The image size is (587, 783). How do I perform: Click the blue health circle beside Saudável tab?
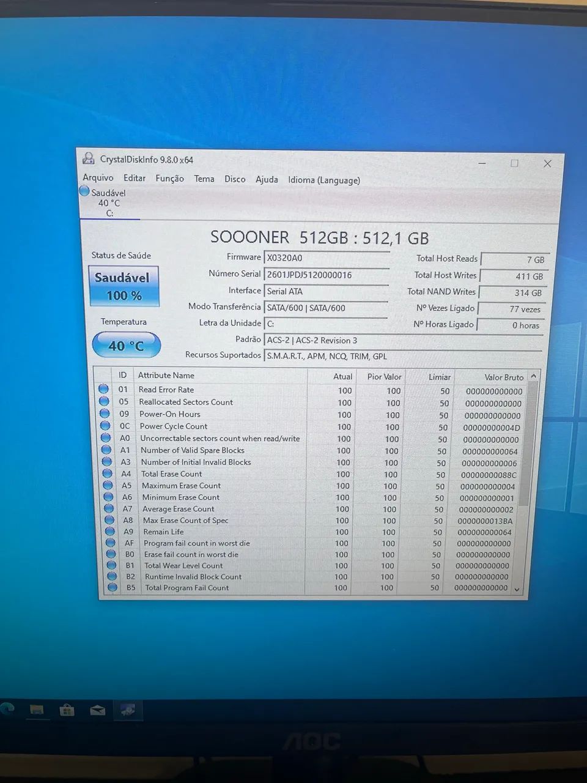click(x=85, y=191)
